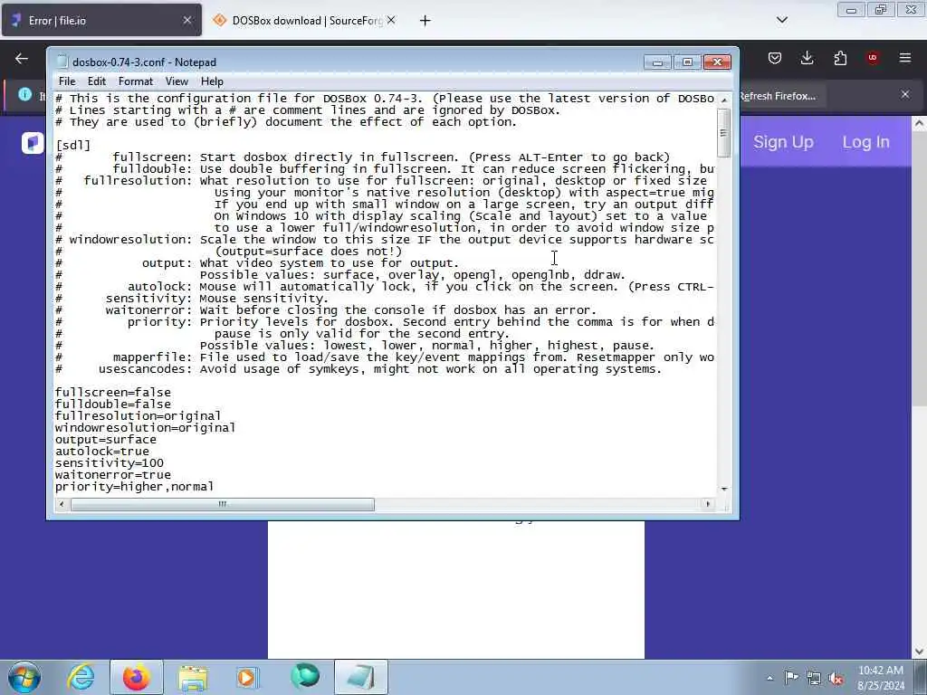Open the Windows Start menu
The width and height of the screenshot is (927, 695).
point(24,677)
